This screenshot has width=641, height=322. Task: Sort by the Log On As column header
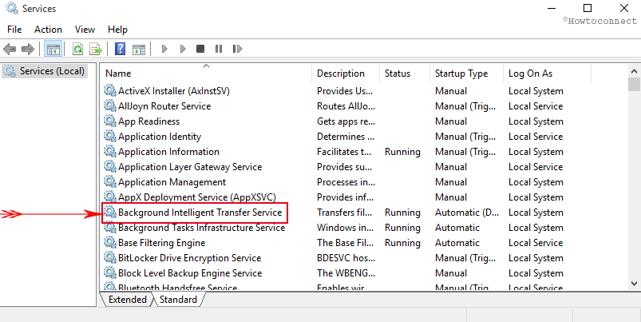(547, 74)
